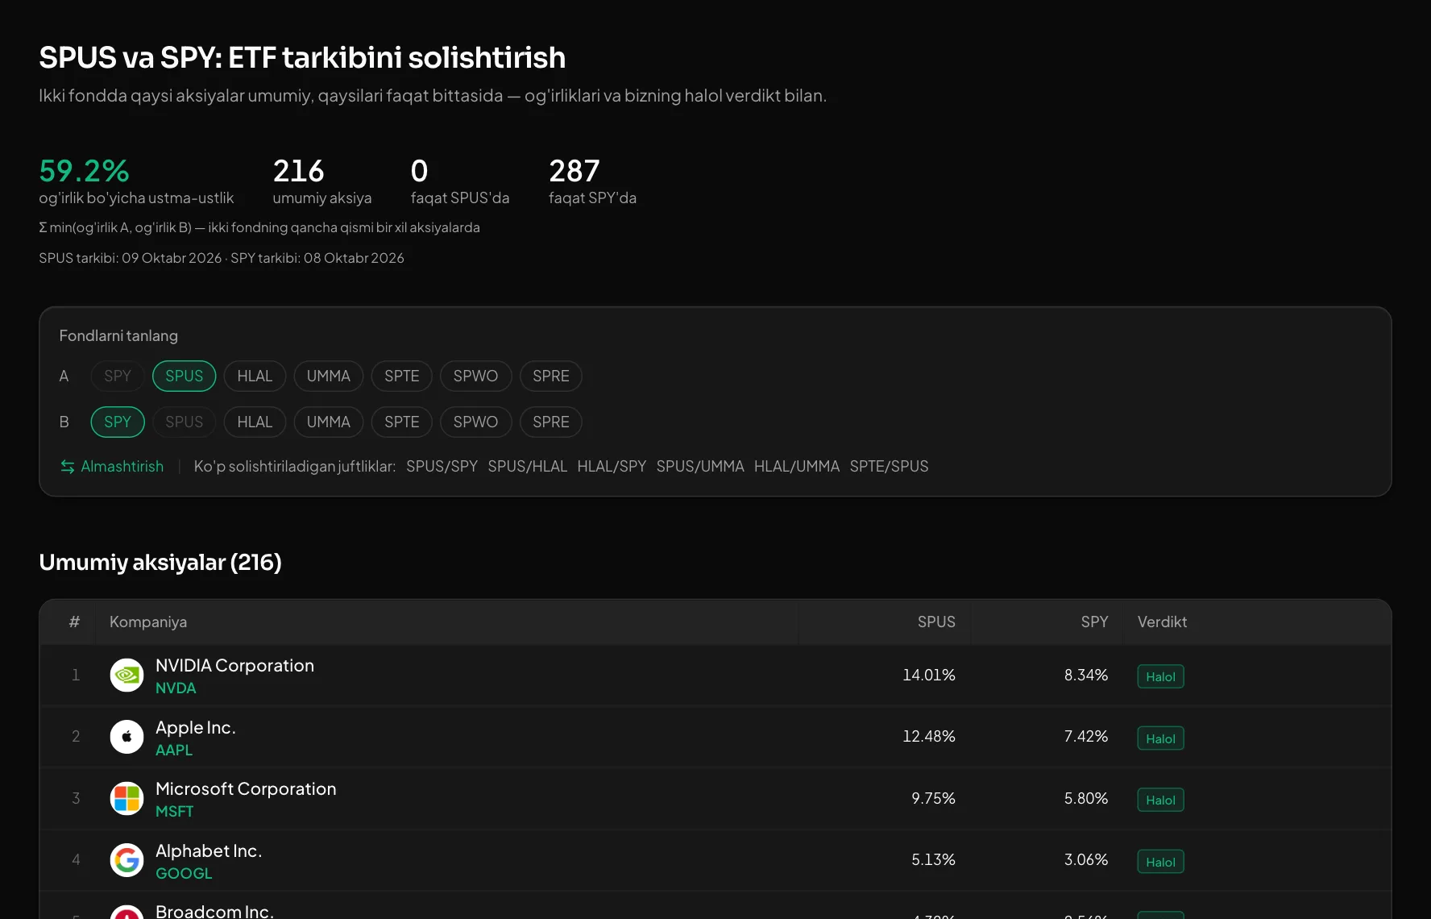
Task: Select SPRE in fund row A
Action: 551,376
